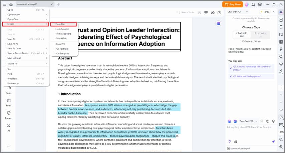Select Chat with PDF type
Screen dimensions: 285x153
(242, 34)
